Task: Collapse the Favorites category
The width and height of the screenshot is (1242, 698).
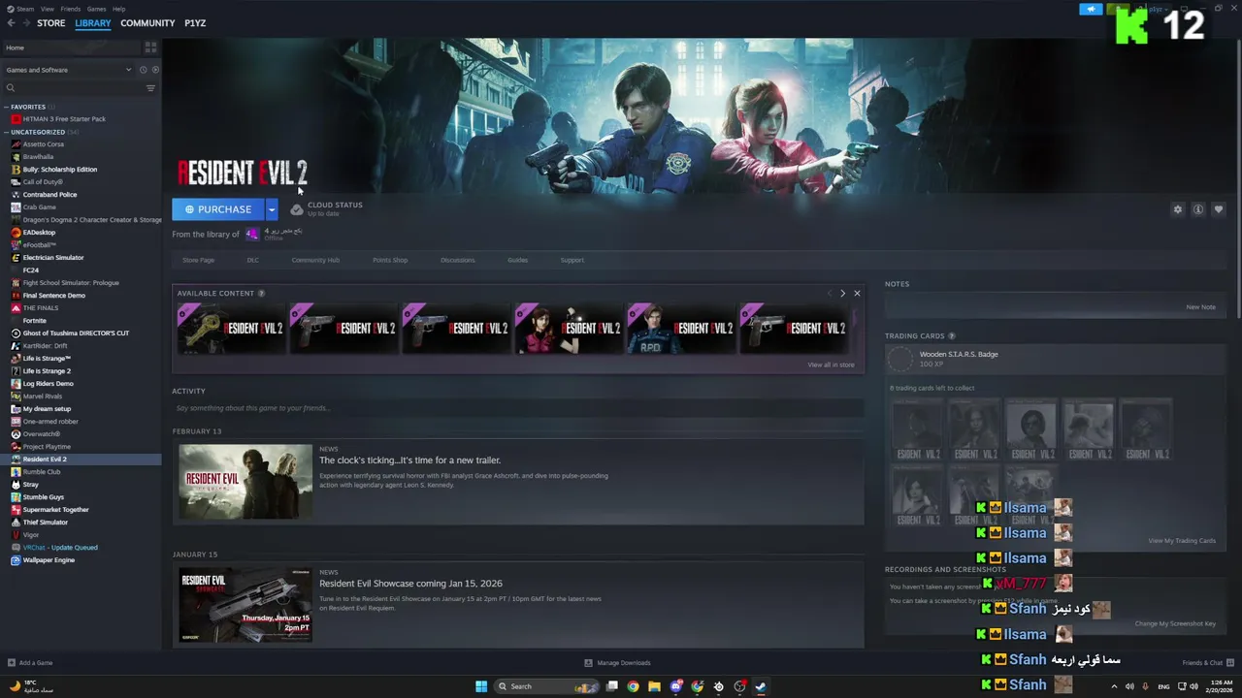Action: coord(6,107)
